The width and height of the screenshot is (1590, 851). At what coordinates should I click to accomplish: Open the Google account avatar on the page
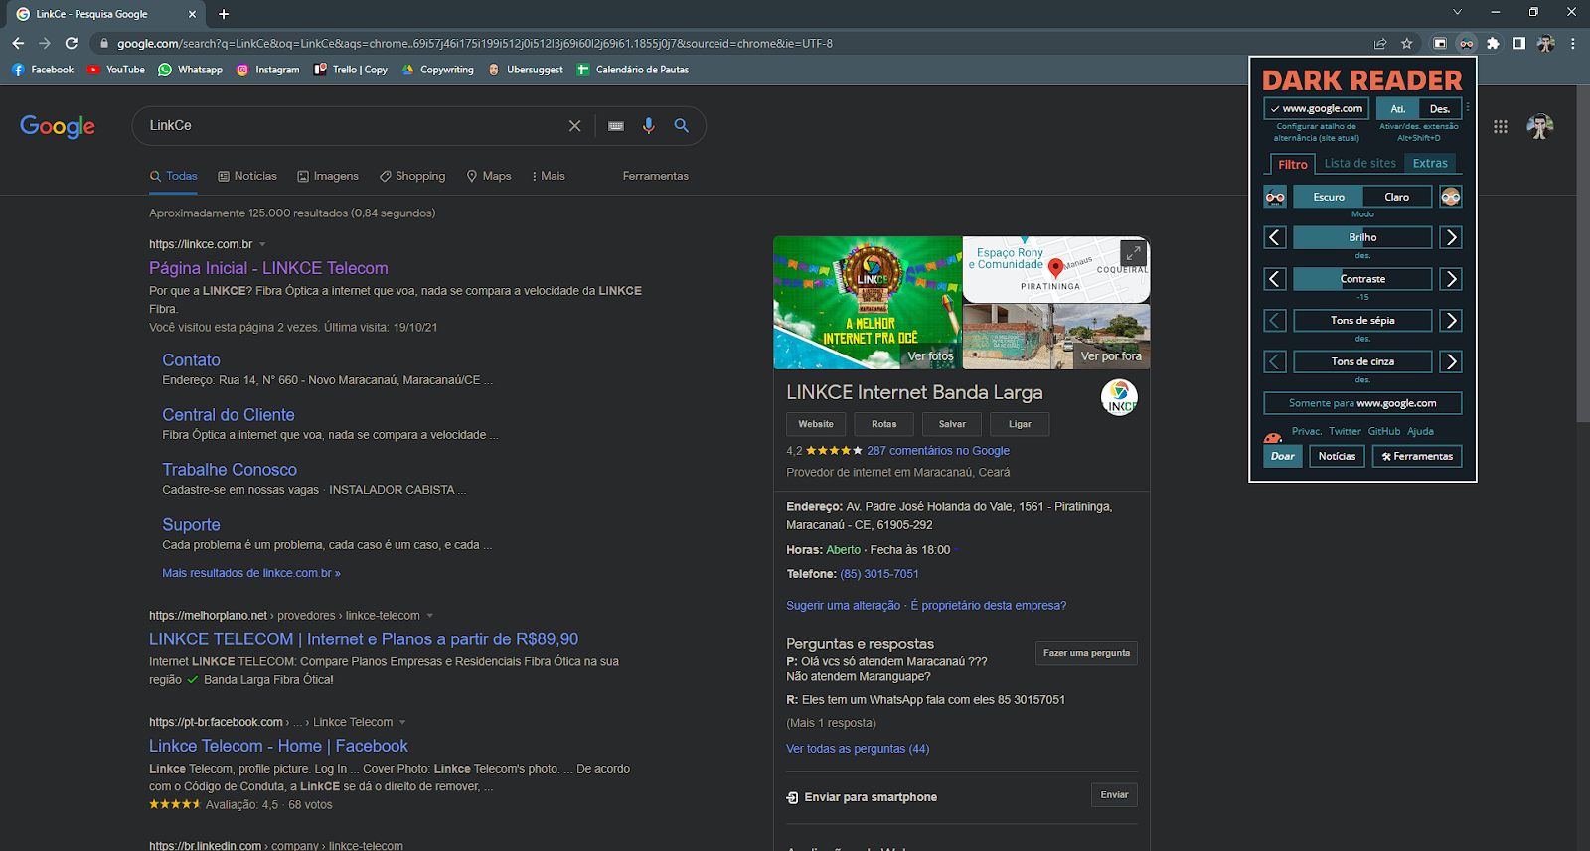click(1540, 126)
